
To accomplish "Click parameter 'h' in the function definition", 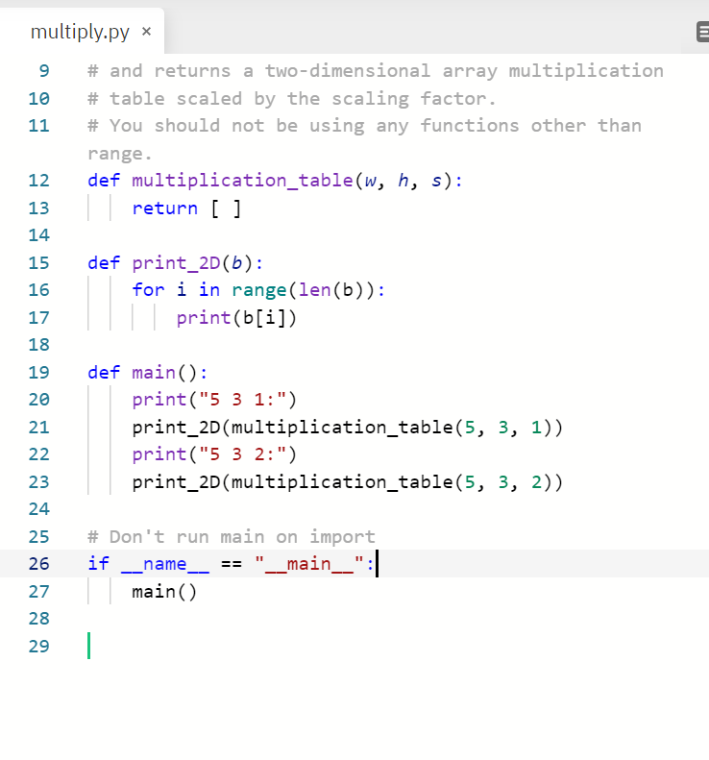I will pyautogui.click(x=403, y=181).
